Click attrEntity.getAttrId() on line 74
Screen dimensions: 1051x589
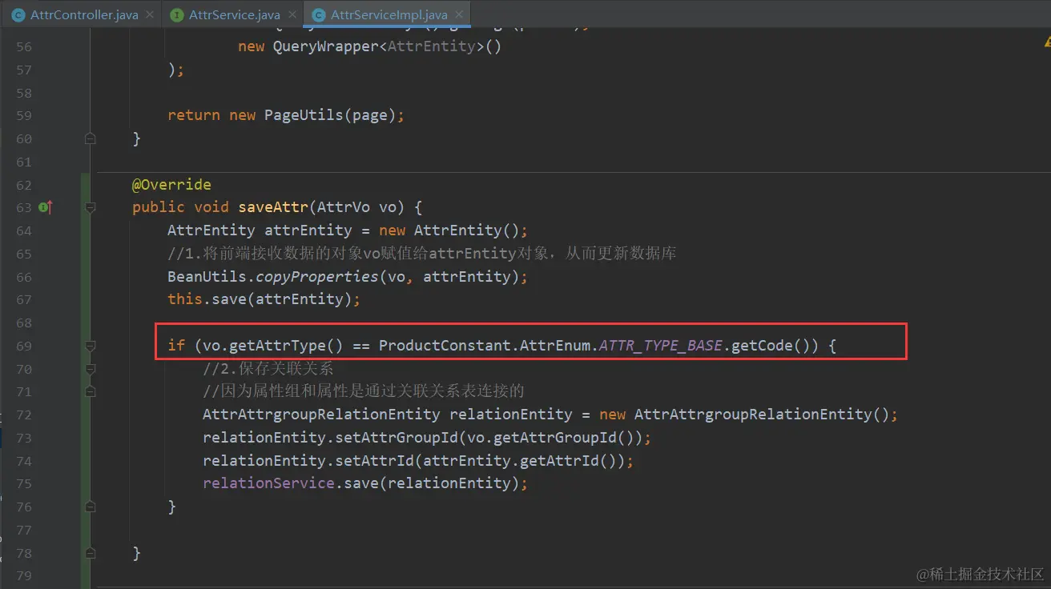(x=519, y=461)
